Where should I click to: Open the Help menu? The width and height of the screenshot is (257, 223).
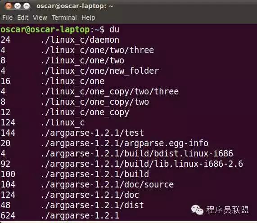pyautogui.click(x=88, y=18)
